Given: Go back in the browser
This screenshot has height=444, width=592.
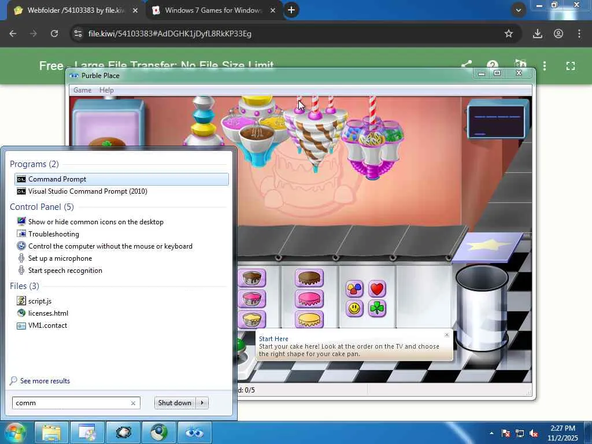Looking at the screenshot, I should (x=13, y=34).
